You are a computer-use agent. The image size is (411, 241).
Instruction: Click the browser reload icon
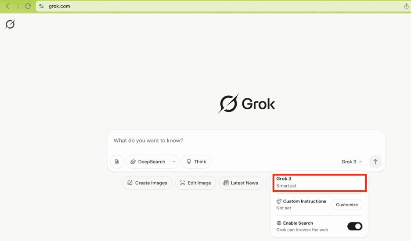(28, 6)
